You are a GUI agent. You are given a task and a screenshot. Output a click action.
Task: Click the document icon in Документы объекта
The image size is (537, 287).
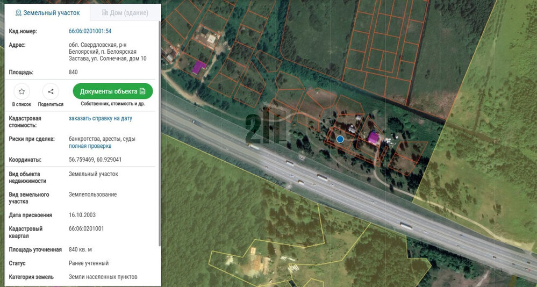(x=142, y=91)
